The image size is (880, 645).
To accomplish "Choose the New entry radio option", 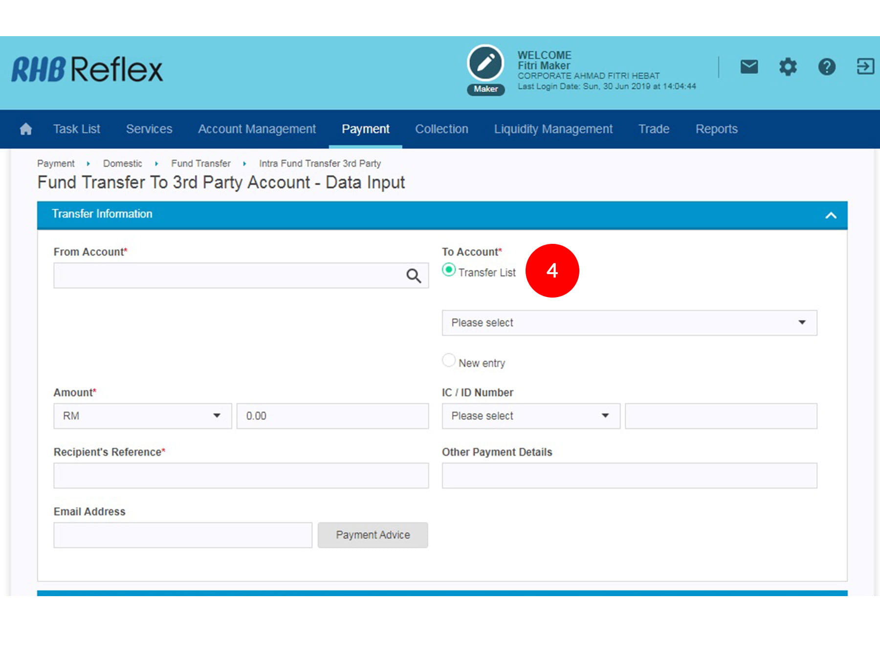I will [449, 361].
